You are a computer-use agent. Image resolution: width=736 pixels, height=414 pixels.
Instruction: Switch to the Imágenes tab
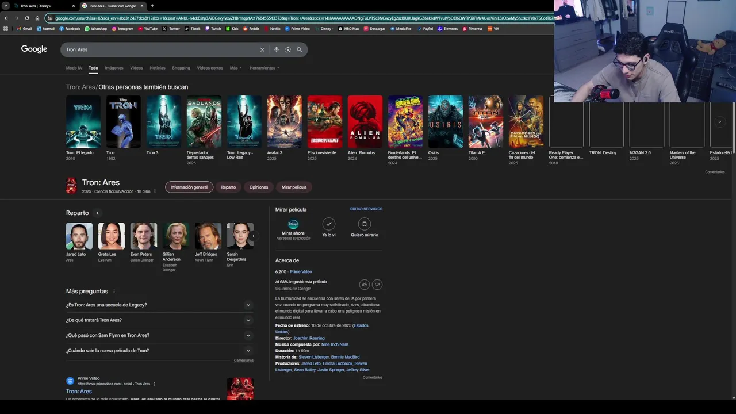coord(114,68)
